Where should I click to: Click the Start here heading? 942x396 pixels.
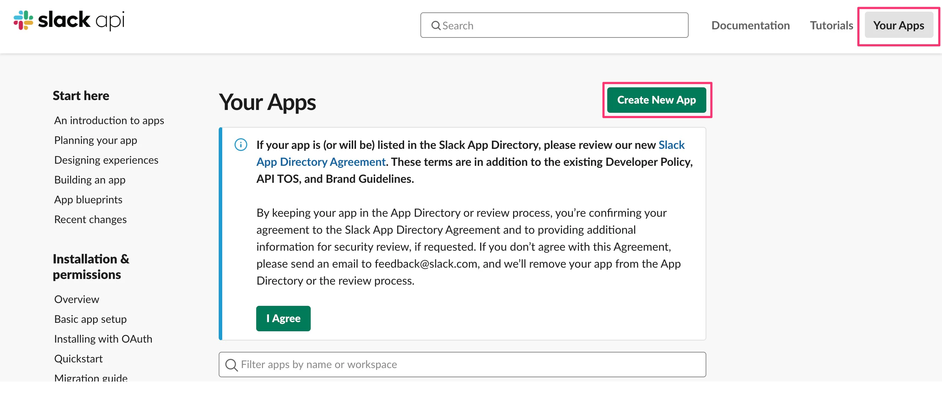coord(81,95)
